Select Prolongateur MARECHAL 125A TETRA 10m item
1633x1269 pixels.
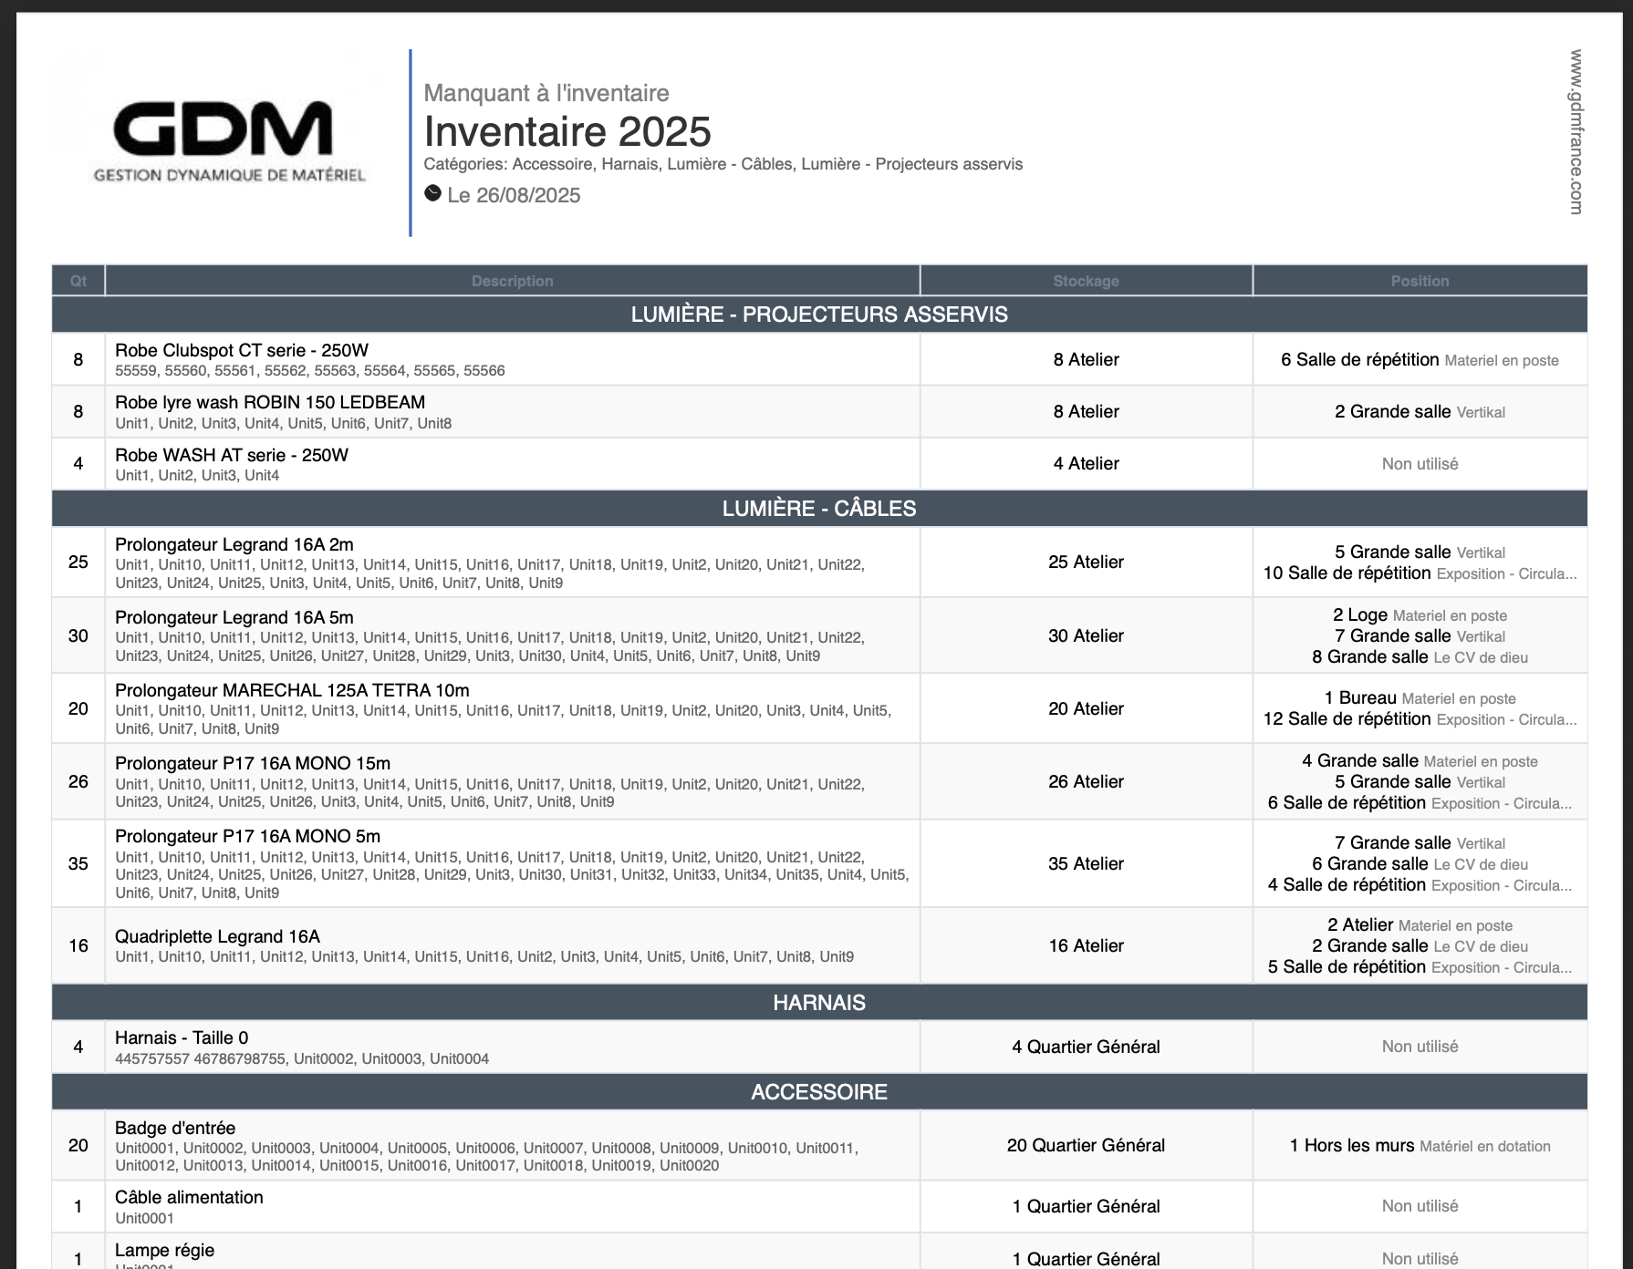292,691
